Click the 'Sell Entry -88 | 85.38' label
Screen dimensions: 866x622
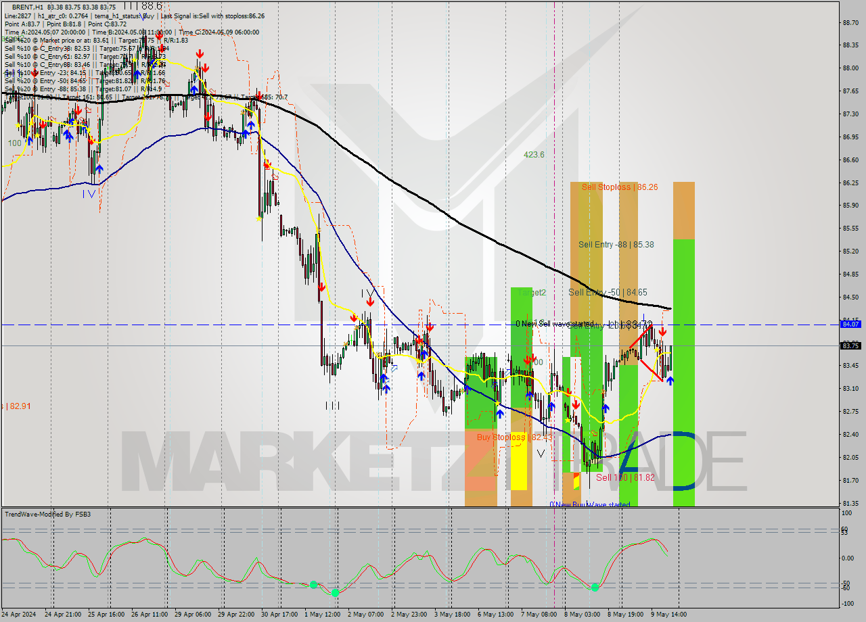pos(616,245)
